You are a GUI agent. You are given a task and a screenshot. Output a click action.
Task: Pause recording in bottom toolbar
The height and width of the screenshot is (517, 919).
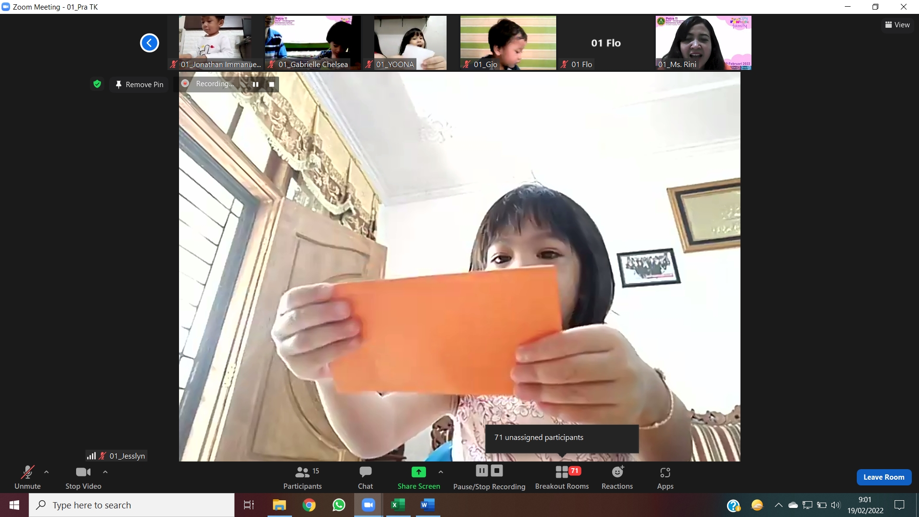(x=482, y=471)
